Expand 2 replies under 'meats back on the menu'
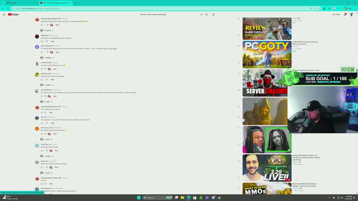 [47, 30]
